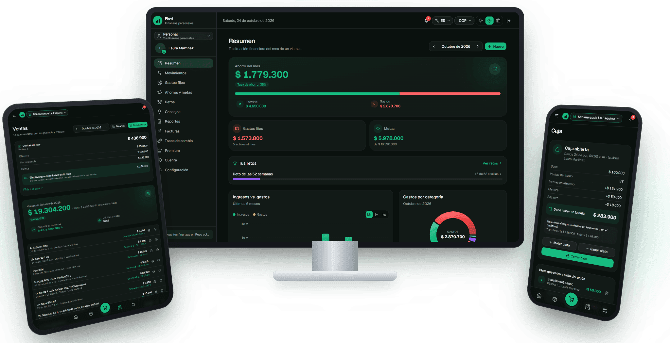Open Minimercado La Esquina dropdown on phone
The height and width of the screenshot is (343, 670).
click(x=596, y=117)
